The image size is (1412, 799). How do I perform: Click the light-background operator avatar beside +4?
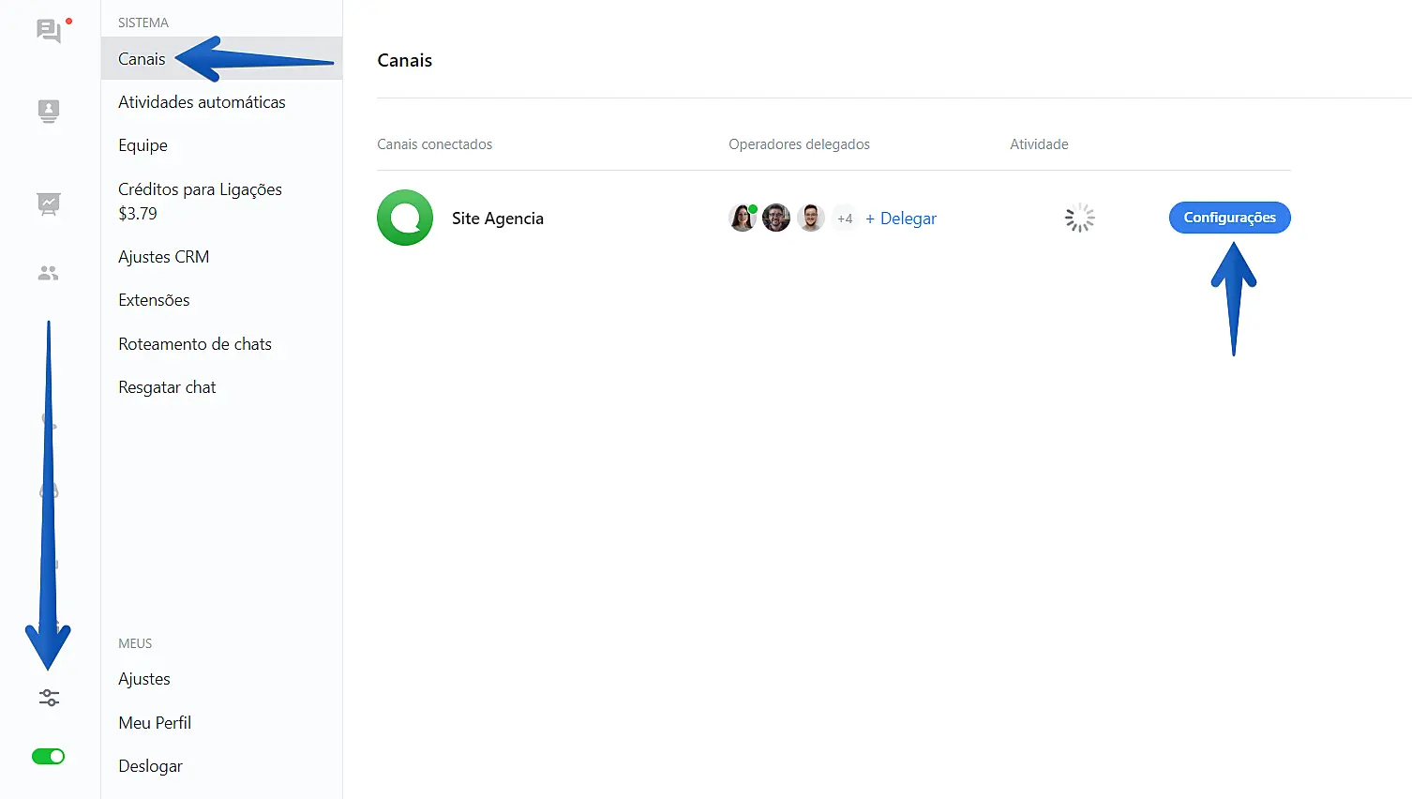pyautogui.click(x=811, y=218)
